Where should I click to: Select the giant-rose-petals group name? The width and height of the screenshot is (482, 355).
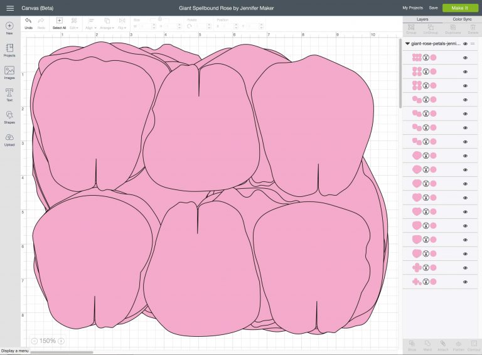pyautogui.click(x=436, y=44)
